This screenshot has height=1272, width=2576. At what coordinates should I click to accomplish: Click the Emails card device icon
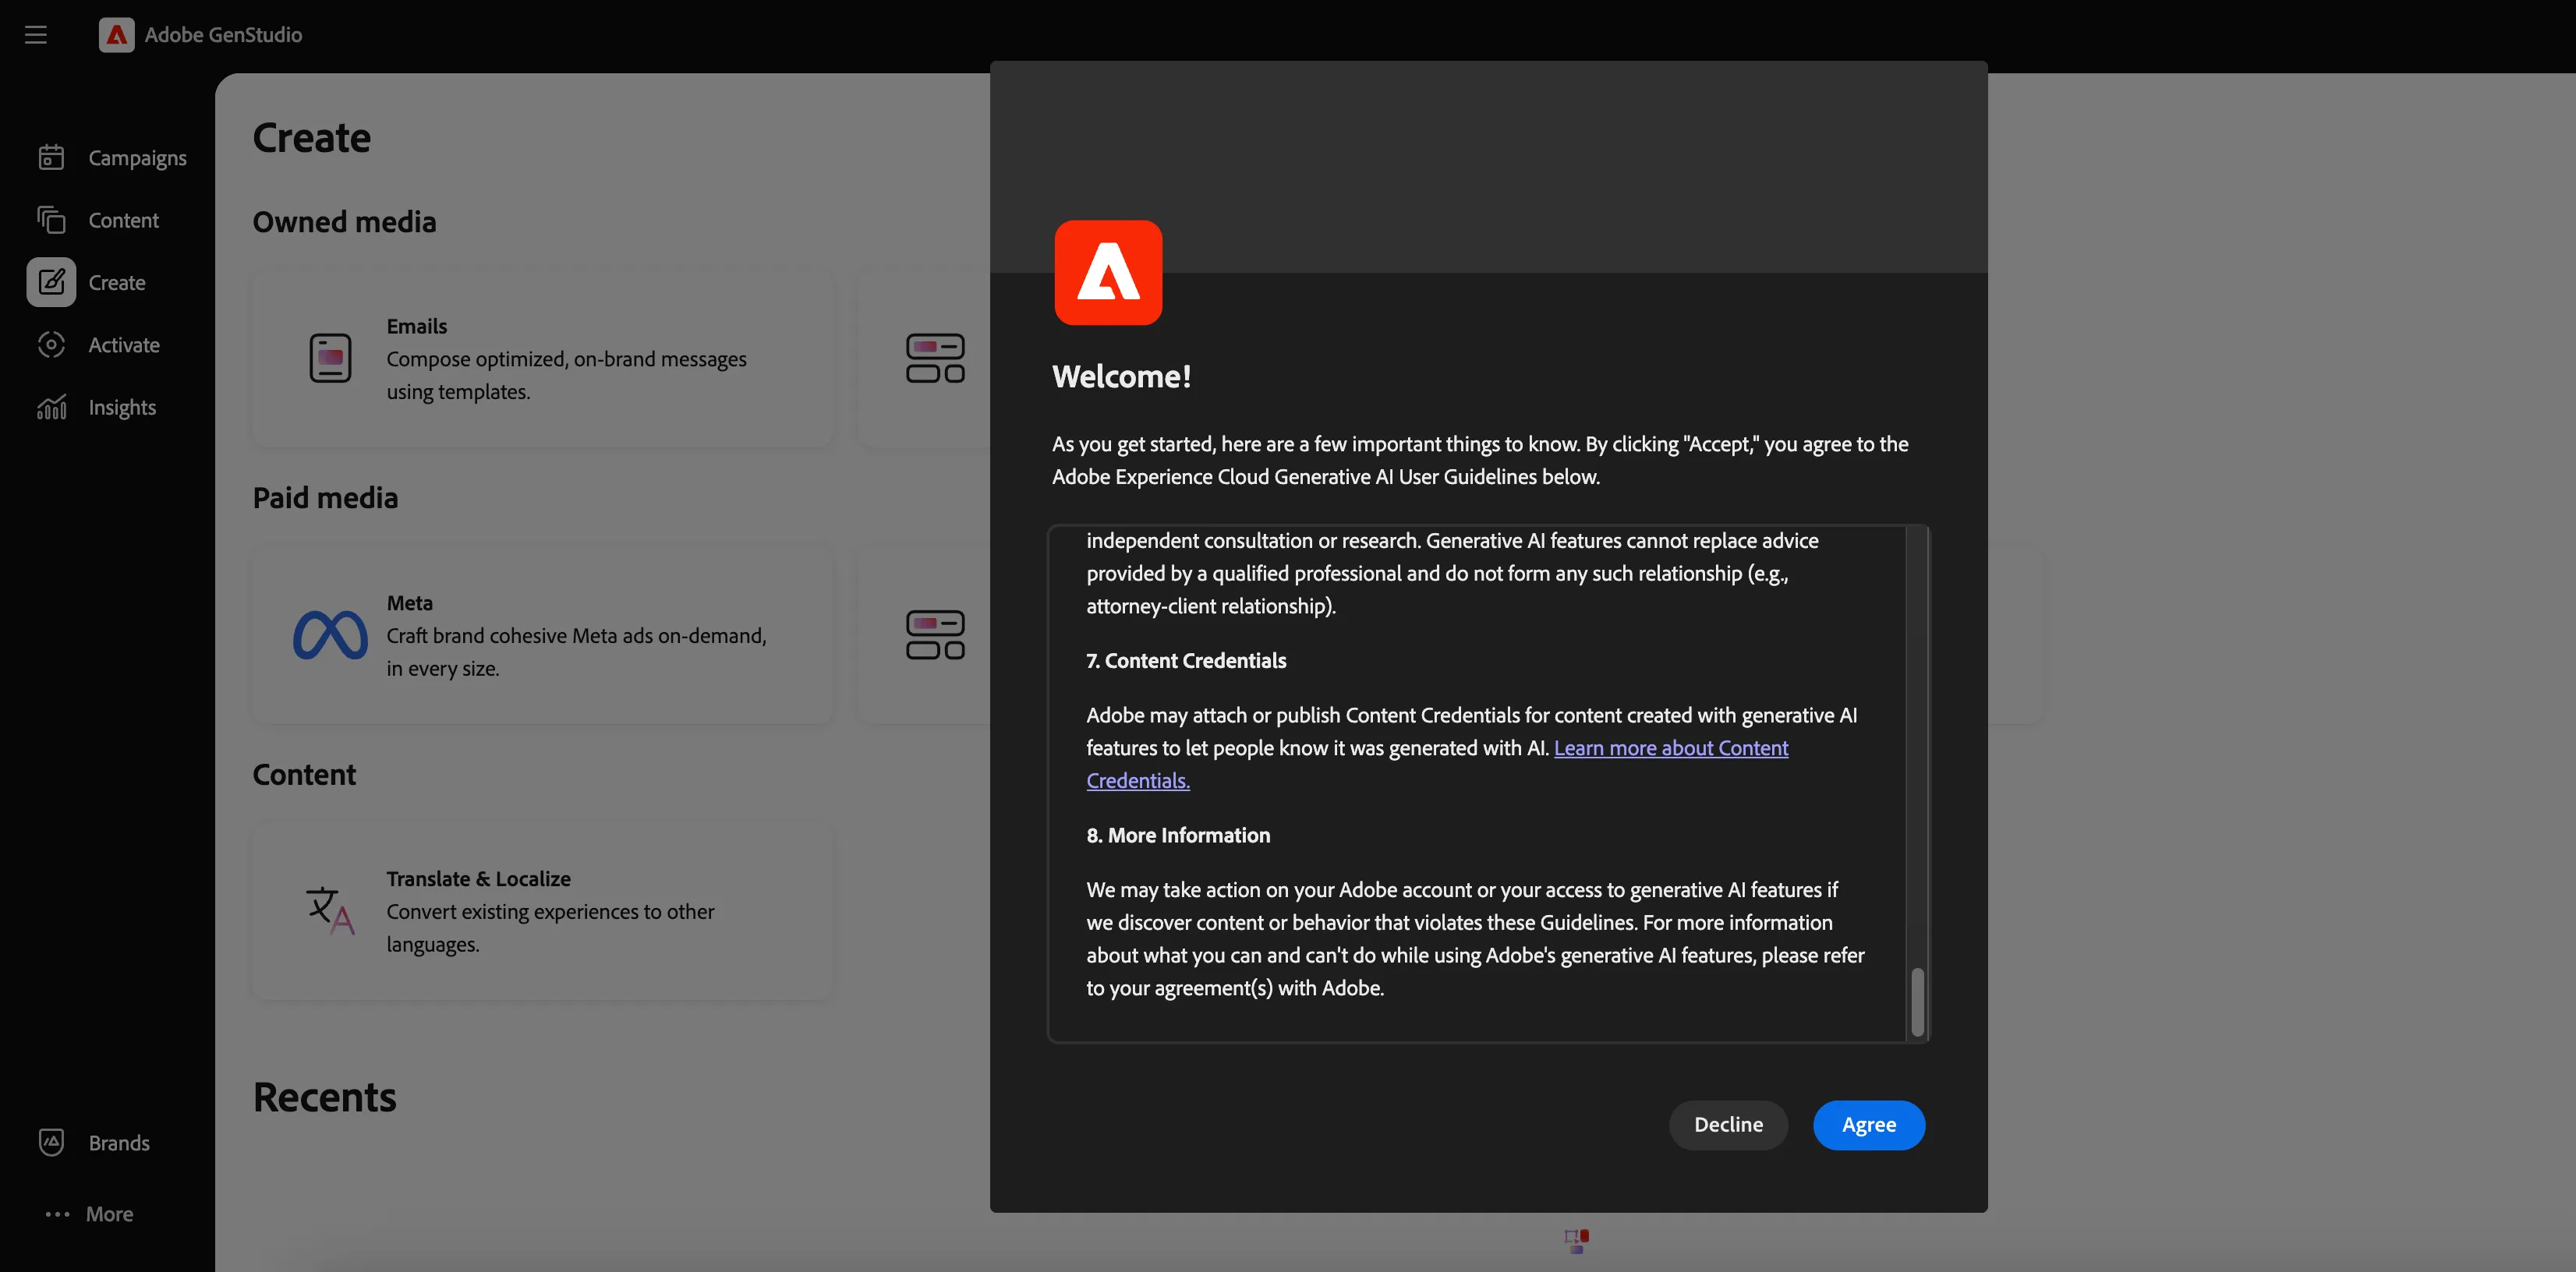coord(330,358)
